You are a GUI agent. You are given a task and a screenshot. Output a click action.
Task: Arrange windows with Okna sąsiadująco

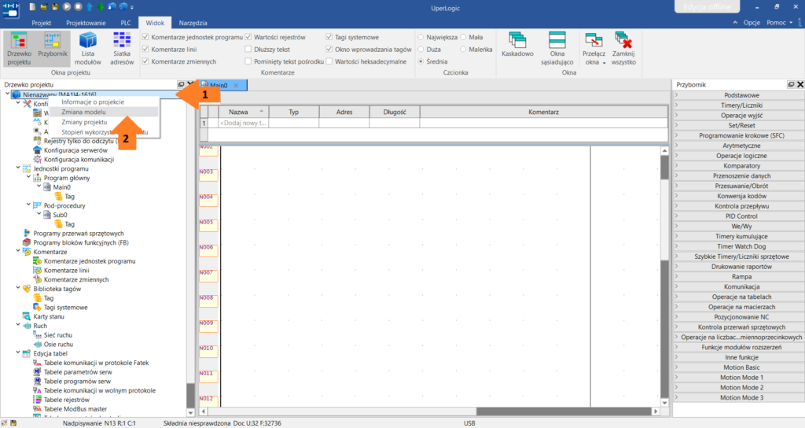pos(557,49)
